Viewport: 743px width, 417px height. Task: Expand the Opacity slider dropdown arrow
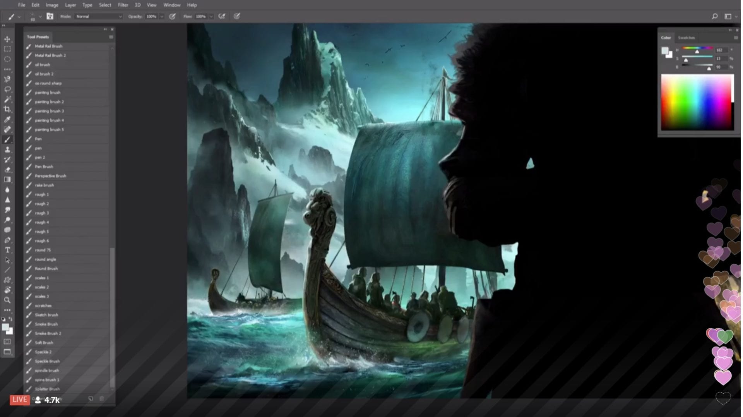(x=162, y=17)
